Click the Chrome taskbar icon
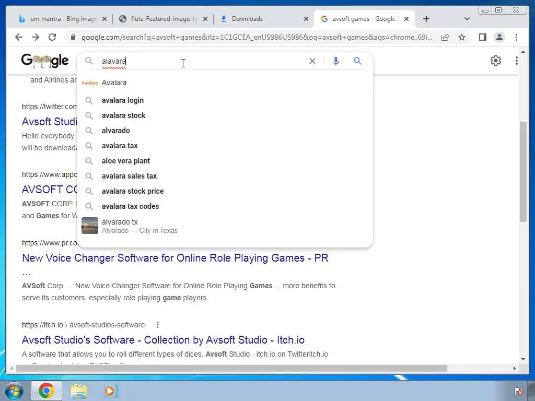This screenshot has height=401, width=535. (x=46, y=391)
